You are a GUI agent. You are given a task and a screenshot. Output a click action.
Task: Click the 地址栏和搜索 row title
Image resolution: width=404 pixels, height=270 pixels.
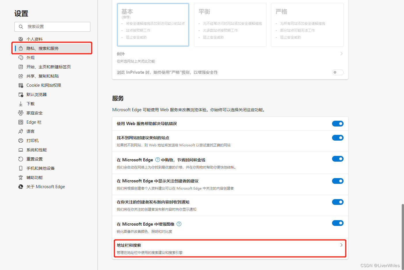(129, 245)
